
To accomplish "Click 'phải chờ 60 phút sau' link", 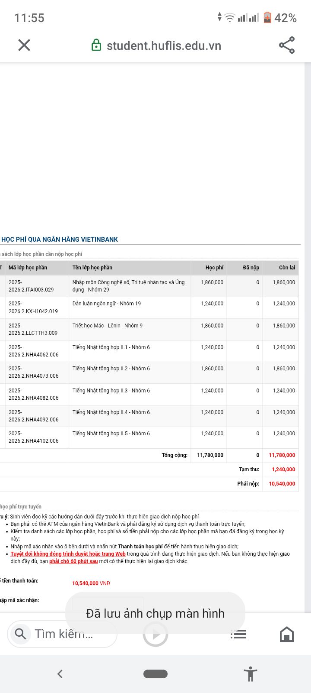I will [x=73, y=561].
